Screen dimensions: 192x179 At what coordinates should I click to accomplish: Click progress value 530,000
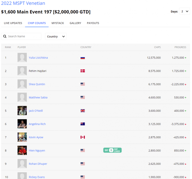pyautogui.click(x=179, y=97)
